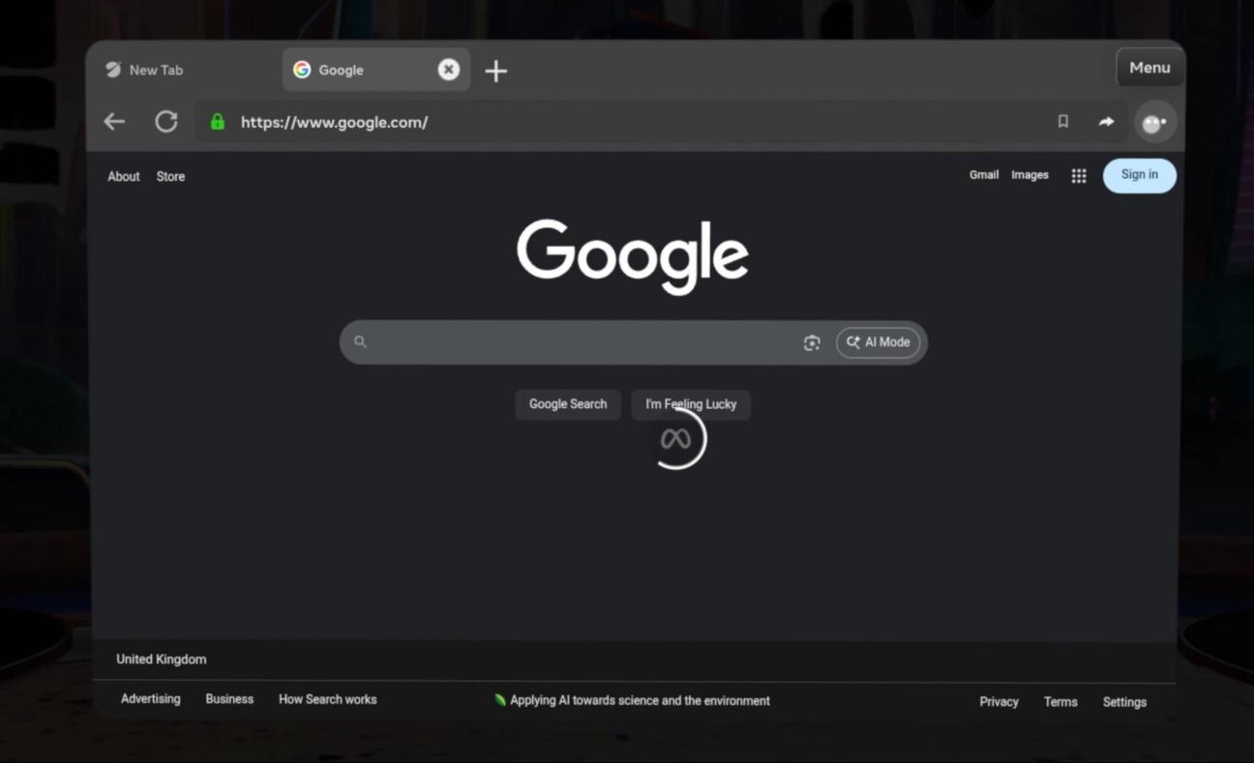Select the Google tab
The height and width of the screenshot is (763, 1254).
coord(358,71)
